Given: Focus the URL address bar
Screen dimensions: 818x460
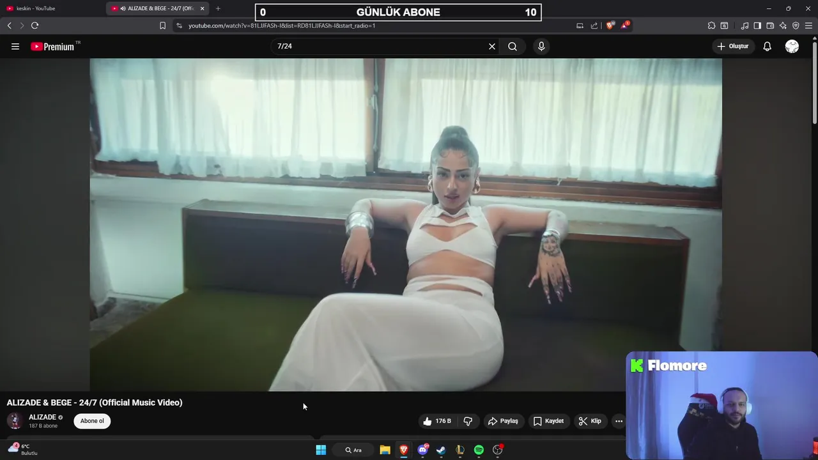Looking at the screenshot, I should (x=377, y=26).
